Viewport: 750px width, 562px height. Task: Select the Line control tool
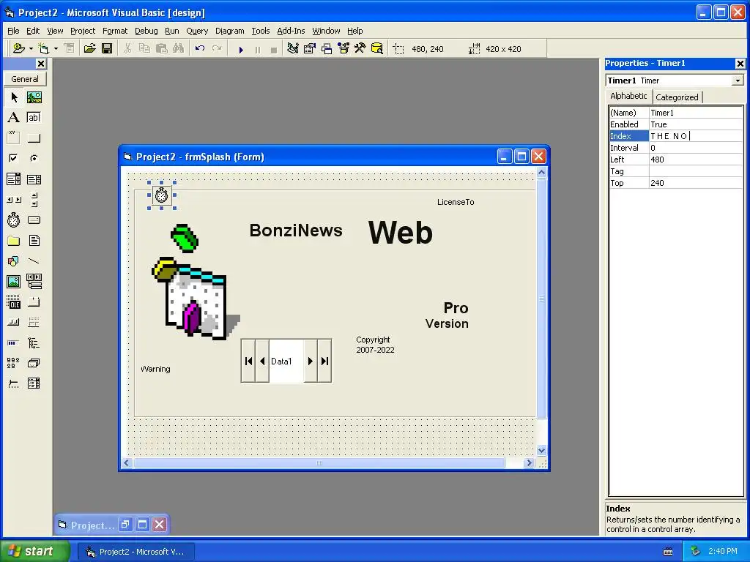tap(34, 261)
